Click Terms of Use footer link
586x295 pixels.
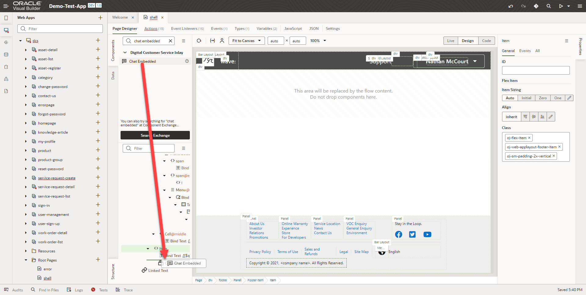(288, 252)
